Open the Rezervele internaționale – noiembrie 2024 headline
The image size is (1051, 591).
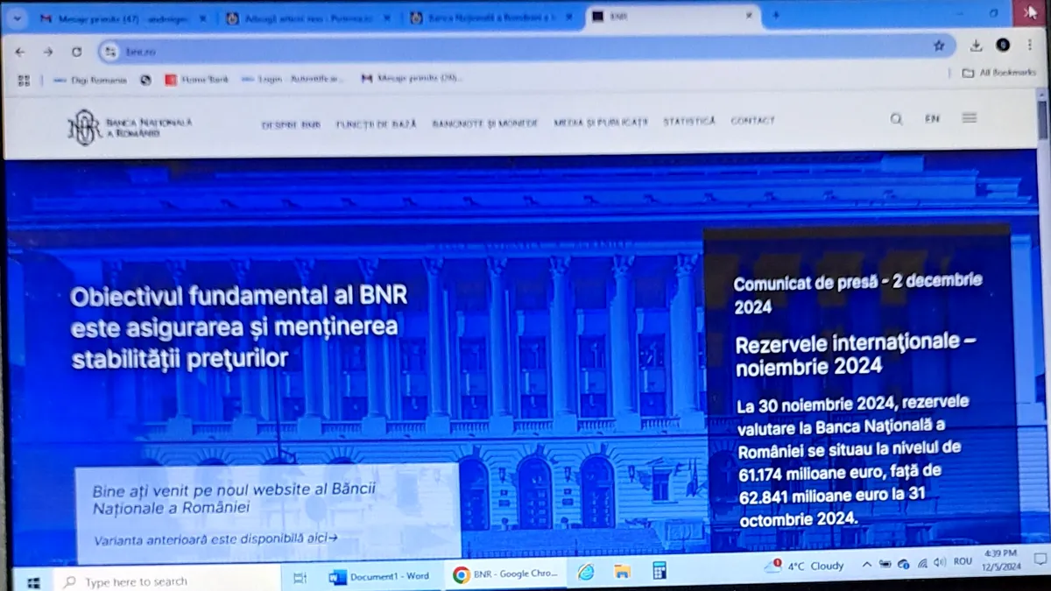coord(856,355)
